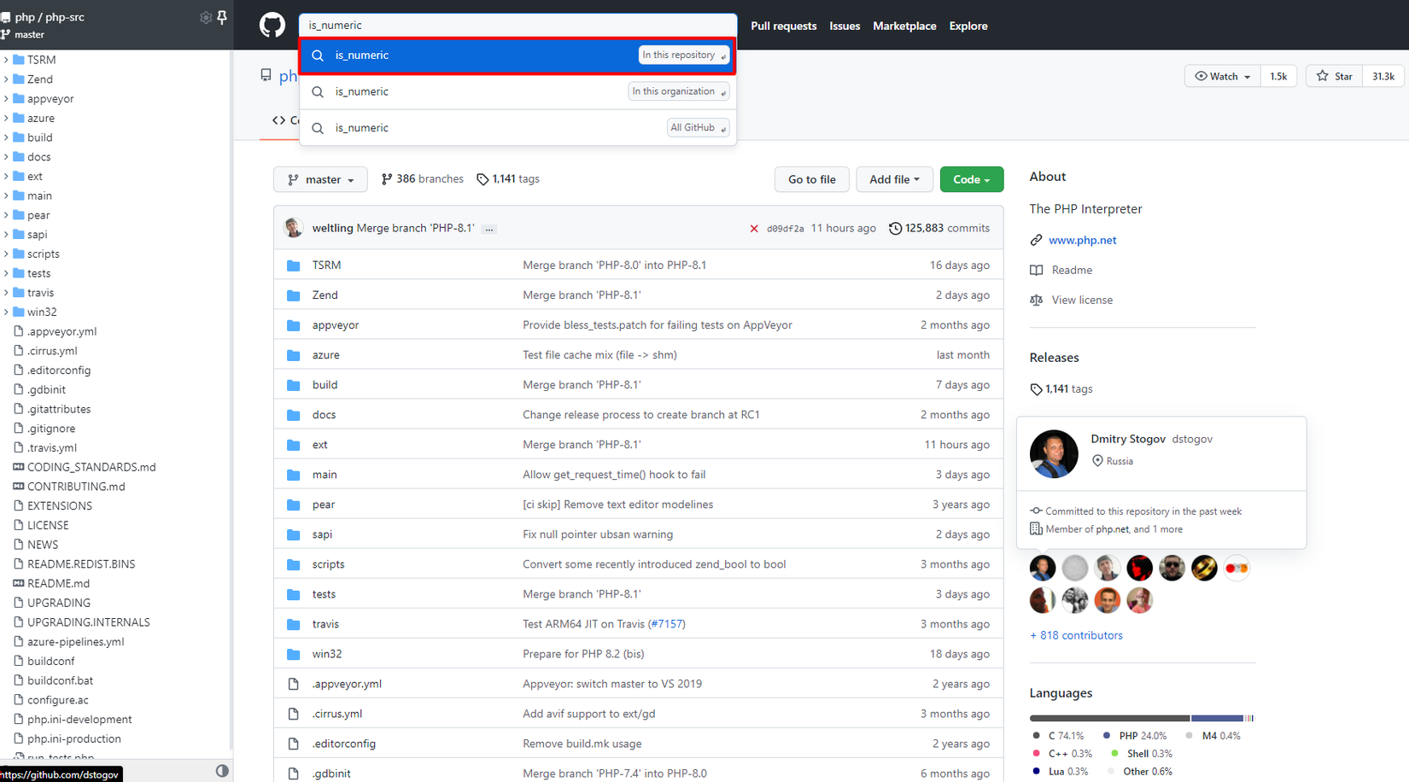Expand the TSRM folder chevron in the sidebar
Screen dimensions: 1409x782
(x=6, y=60)
